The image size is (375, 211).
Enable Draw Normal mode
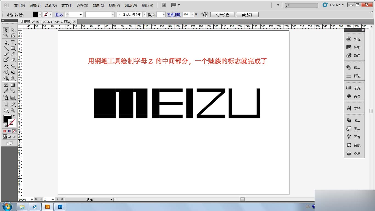pyautogui.click(x=5, y=137)
